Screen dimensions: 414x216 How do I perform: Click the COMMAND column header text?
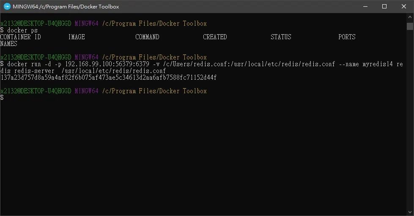click(x=147, y=37)
